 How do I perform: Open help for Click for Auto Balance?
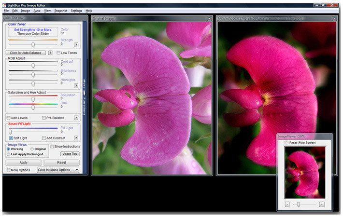[x=50, y=53]
